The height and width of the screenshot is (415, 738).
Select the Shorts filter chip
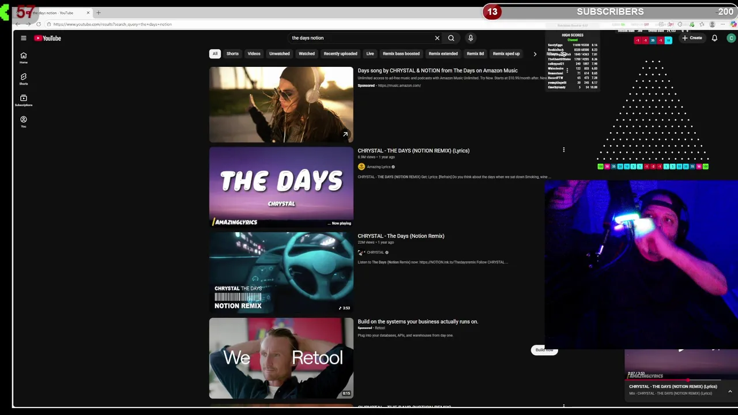pyautogui.click(x=232, y=54)
